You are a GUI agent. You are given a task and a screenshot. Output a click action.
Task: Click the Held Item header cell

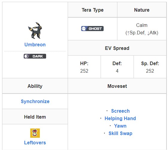pos(35,117)
